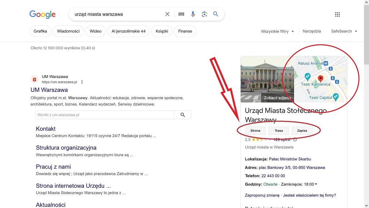Viewport: 369px width, 208px height.
Task: Open the 'Pracuj z nami' sitelink
Action: (53, 167)
